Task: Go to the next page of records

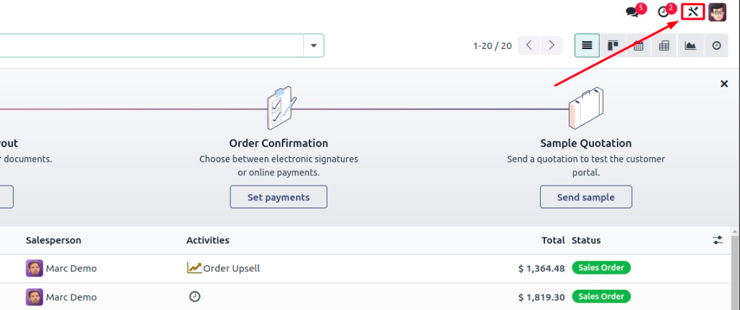Action: point(551,46)
